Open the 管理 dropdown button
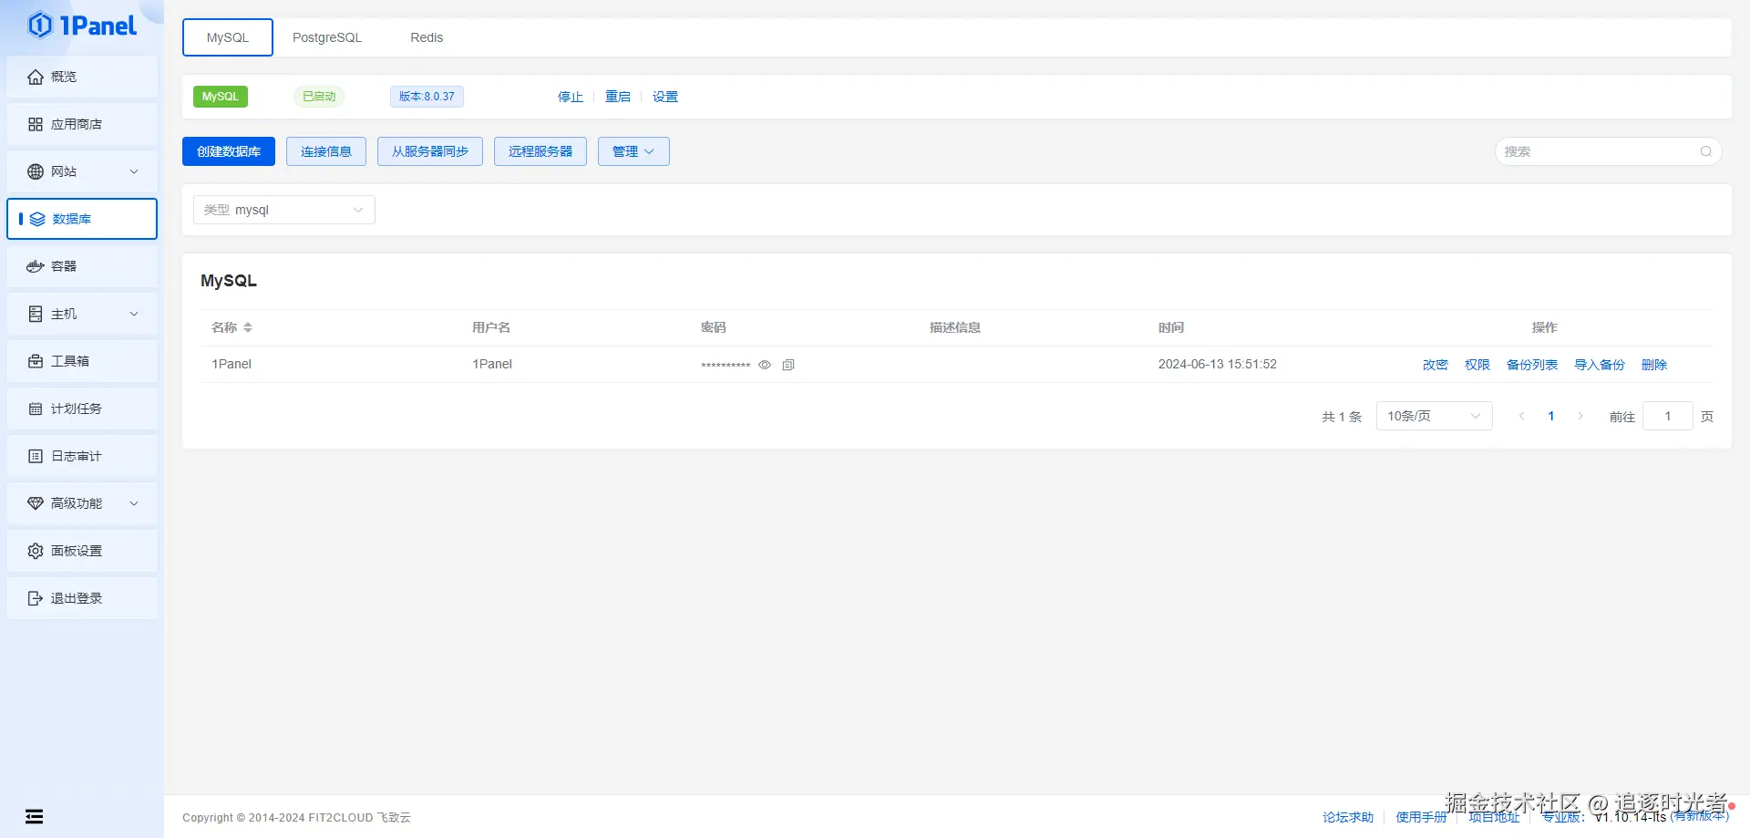 [x=633, y=151]
